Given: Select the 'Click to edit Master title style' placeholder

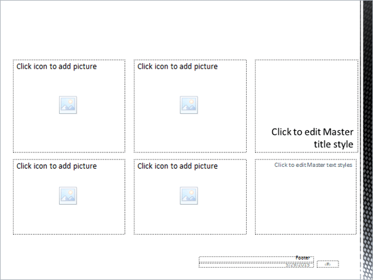Looking at the screenshot, I should [307, 106].
